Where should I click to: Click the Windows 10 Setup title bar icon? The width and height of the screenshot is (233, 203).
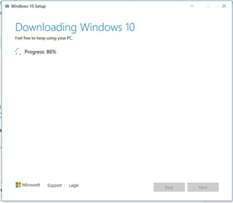7,6
